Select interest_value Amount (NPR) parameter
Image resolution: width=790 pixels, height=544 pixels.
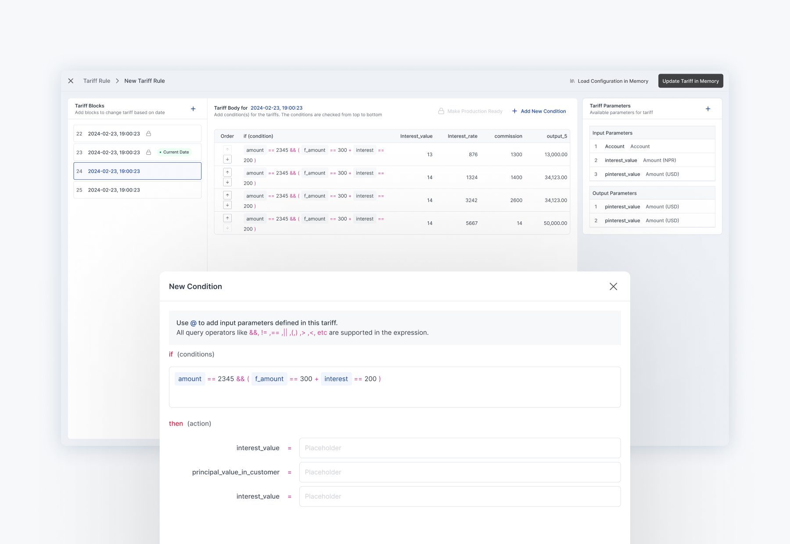coord(652,160)
